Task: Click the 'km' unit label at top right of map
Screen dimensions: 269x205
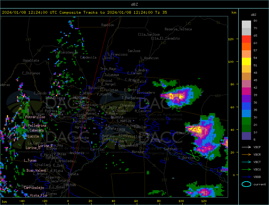Action: tap(234, 12)
